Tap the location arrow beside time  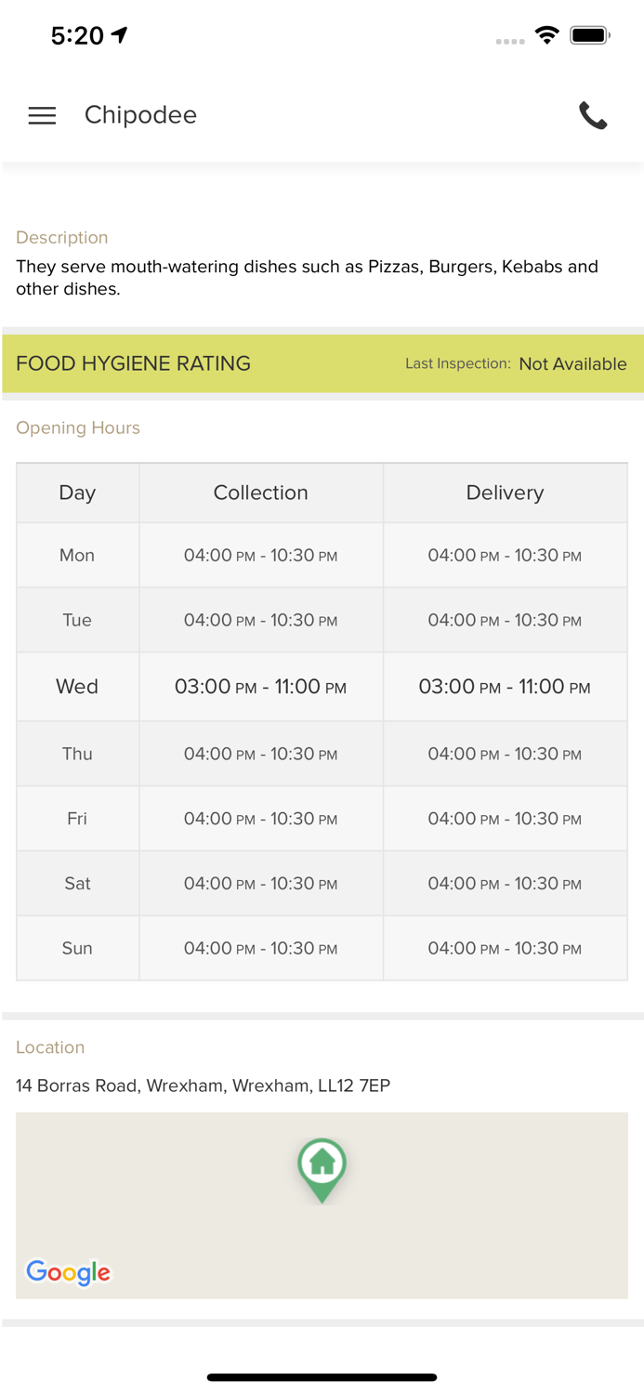pyautogui.click(x=120, y=35)
